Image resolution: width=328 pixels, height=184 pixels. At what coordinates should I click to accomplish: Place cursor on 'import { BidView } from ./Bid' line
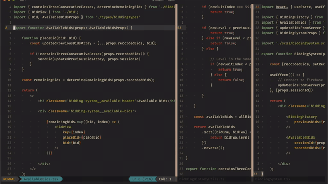pyautogui.click(x=46, y=12)
